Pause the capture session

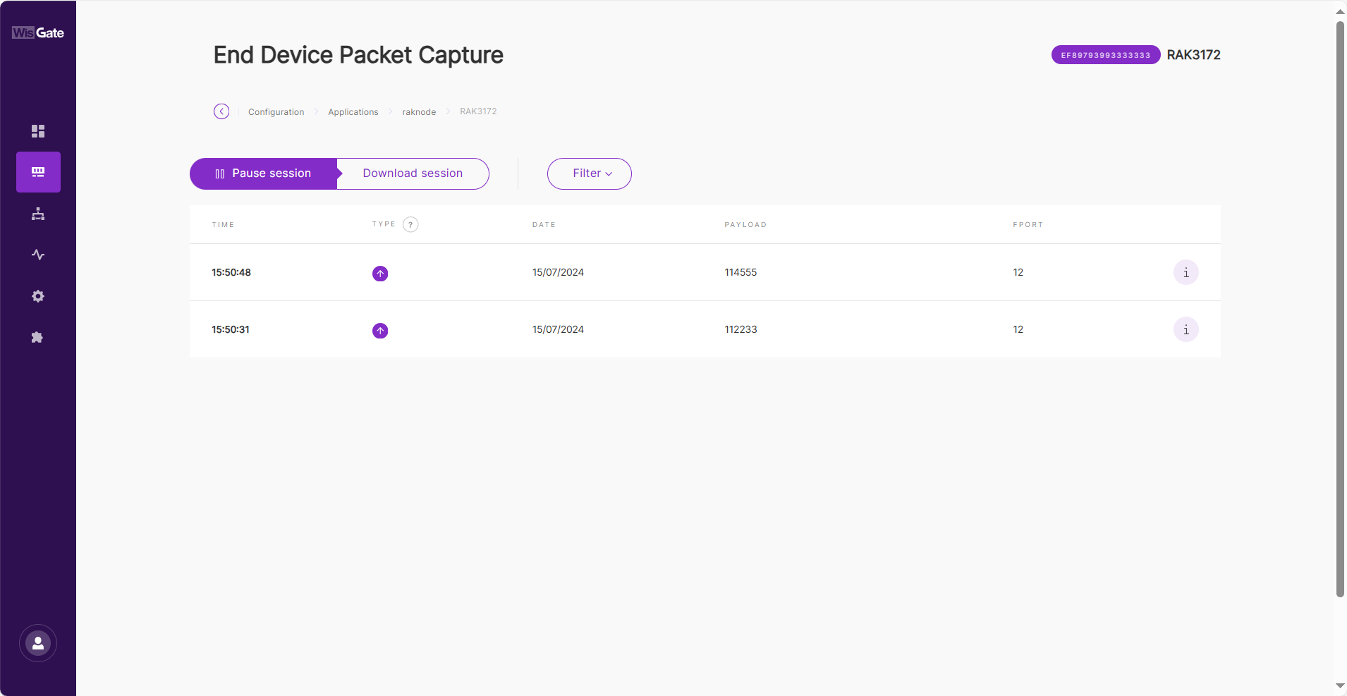[x=263, y=173]
